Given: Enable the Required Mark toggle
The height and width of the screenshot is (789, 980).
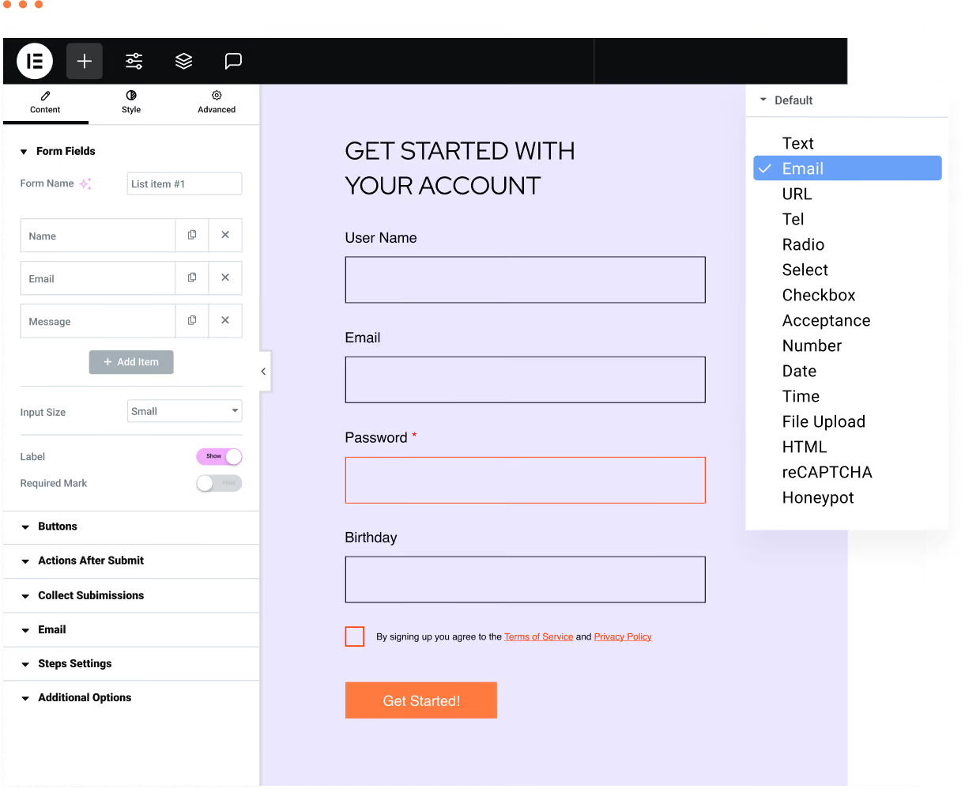Looking at the screenshot, I should (x=219, y=483).
